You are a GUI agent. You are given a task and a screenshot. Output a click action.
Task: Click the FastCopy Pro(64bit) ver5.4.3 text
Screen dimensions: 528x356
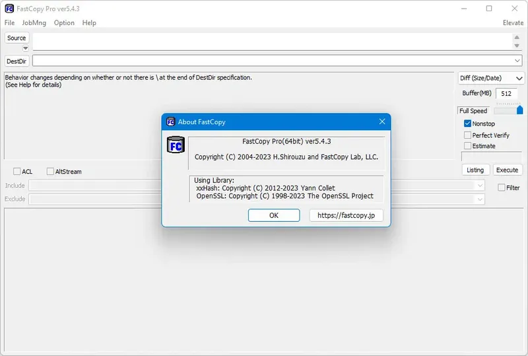coord(286,141)
